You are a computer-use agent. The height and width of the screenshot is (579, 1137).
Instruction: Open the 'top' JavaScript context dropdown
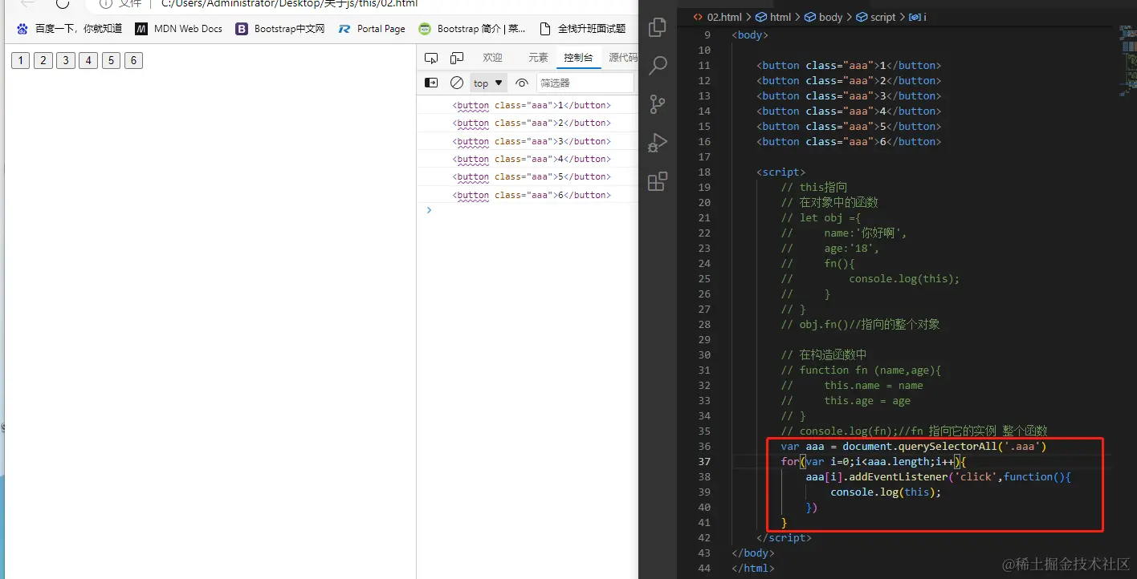pyautogui.click(x=488, y=83)
